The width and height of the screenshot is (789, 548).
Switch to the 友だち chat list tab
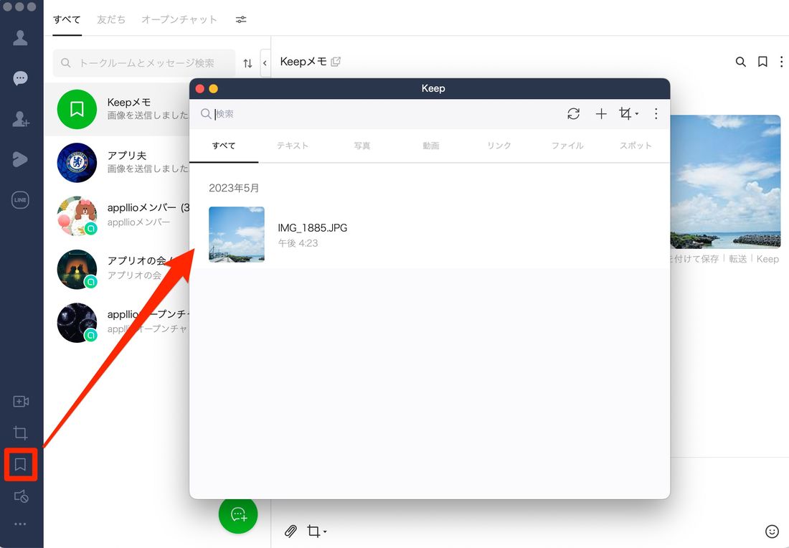pyautogui.click(x=111, y=19)
